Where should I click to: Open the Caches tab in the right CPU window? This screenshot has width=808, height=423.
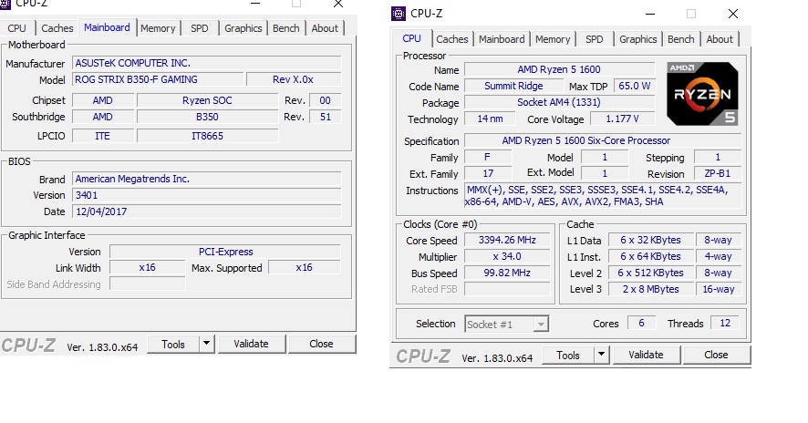coord(452,39)
